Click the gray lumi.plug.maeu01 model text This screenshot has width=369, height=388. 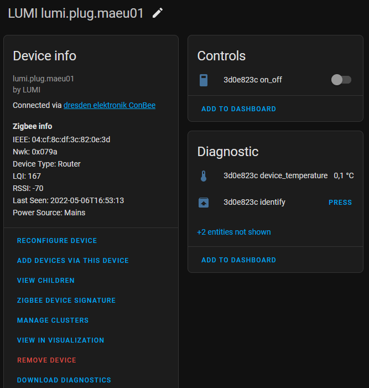pyautogui.click(x=43, y=79)
